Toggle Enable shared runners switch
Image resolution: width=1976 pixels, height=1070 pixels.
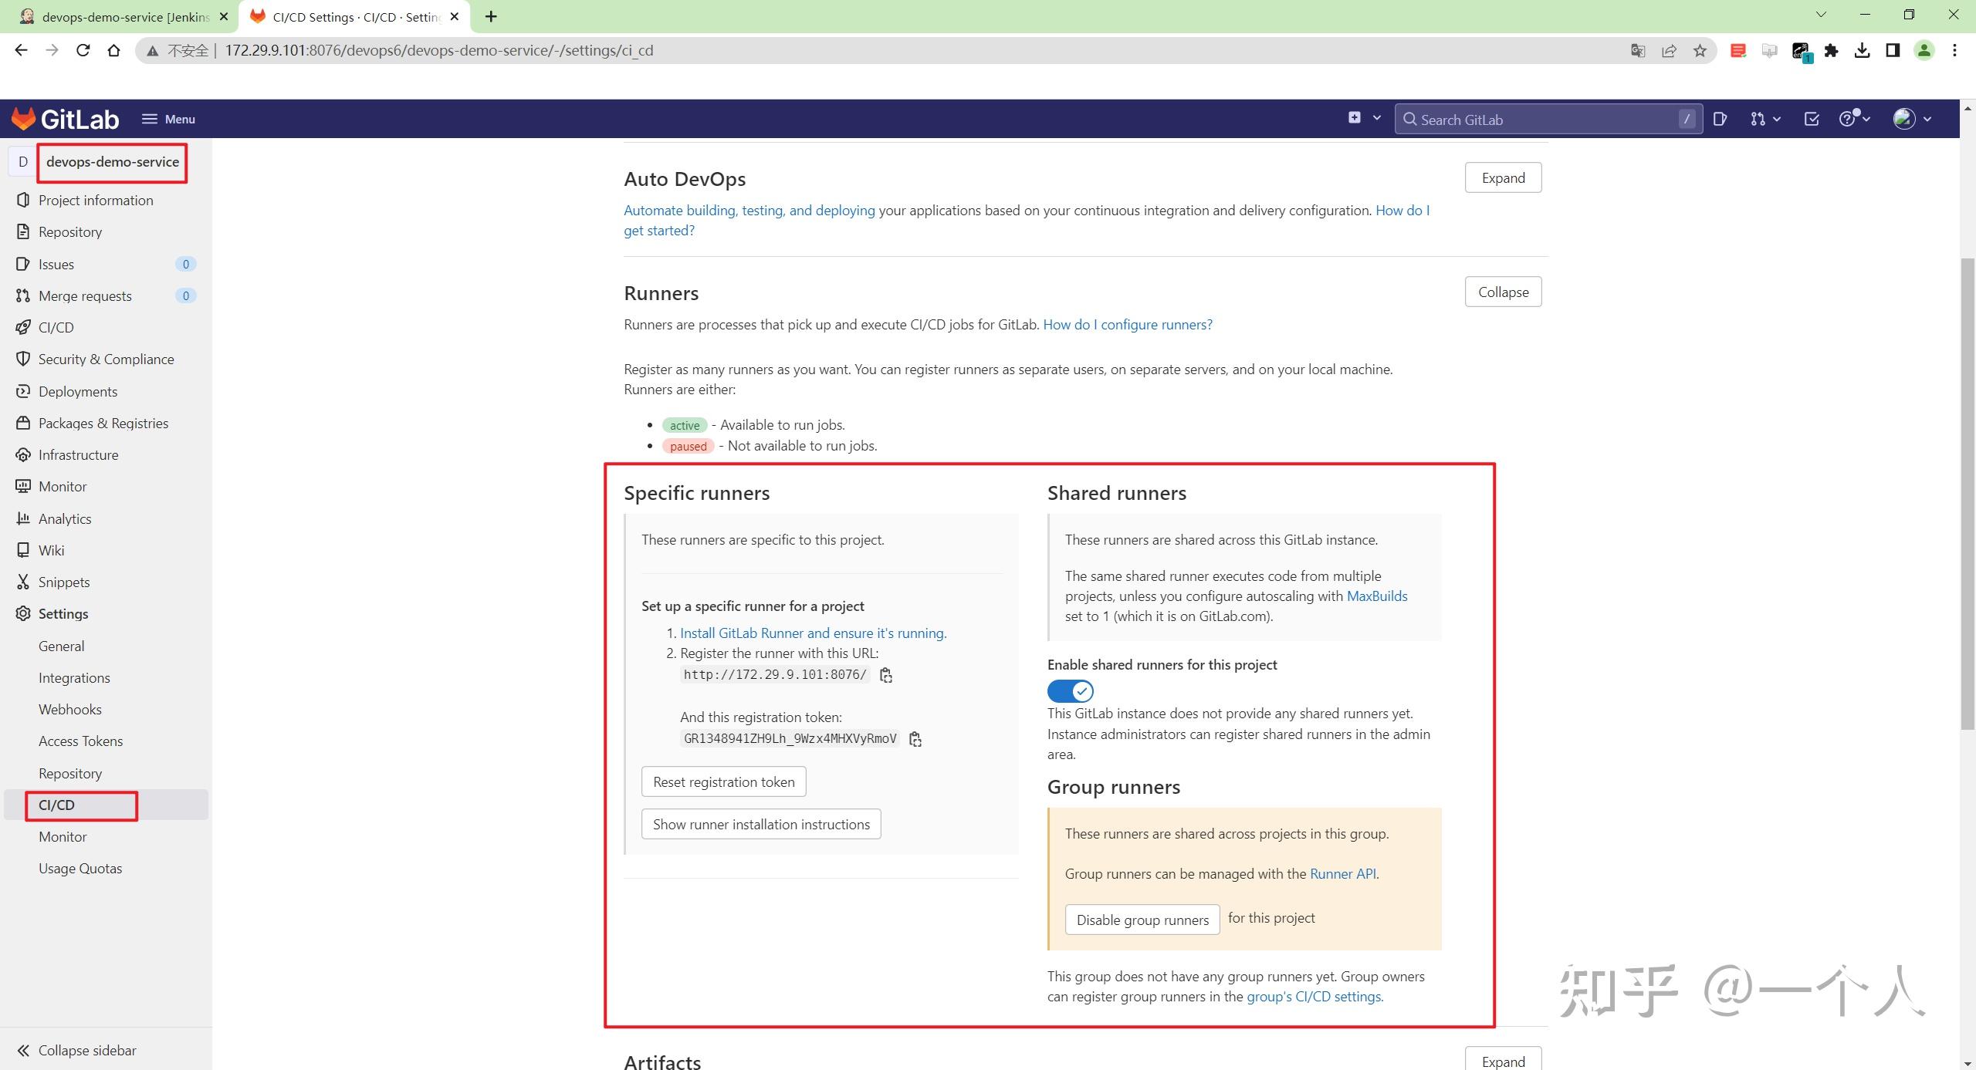(x=1070, y=690)
